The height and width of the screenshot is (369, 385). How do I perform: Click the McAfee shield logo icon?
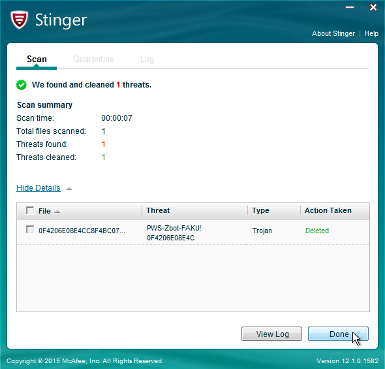[19, 20]
